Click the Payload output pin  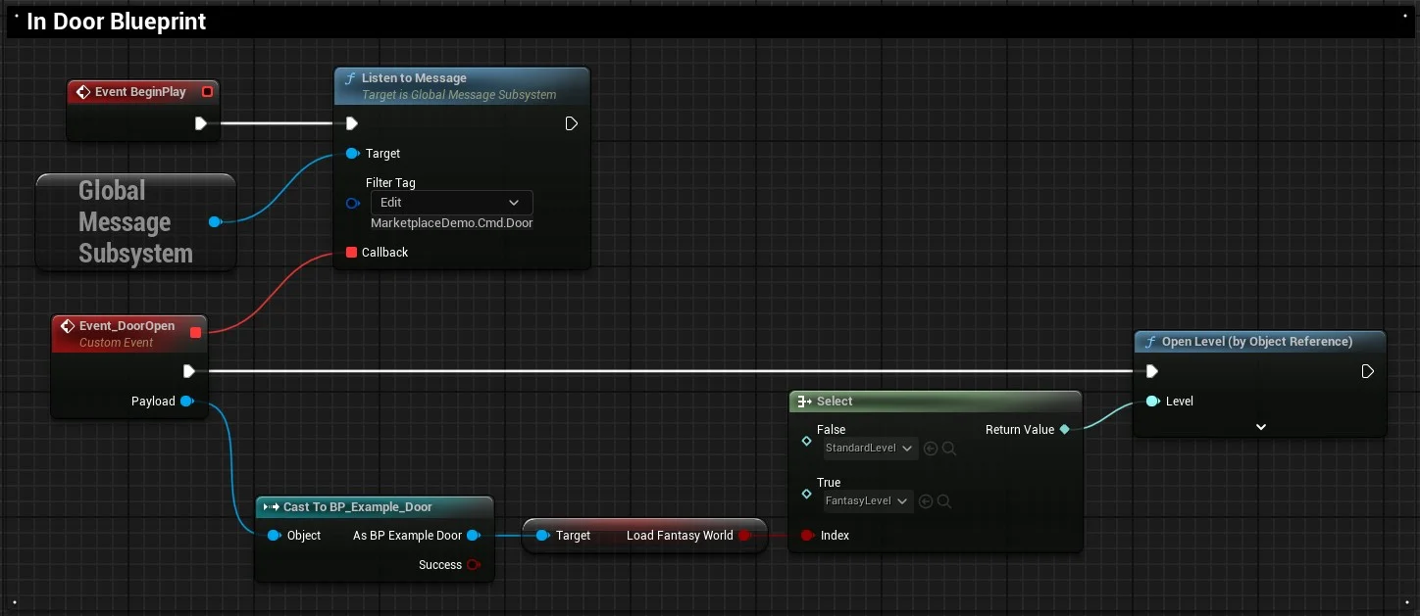(186, 402)
